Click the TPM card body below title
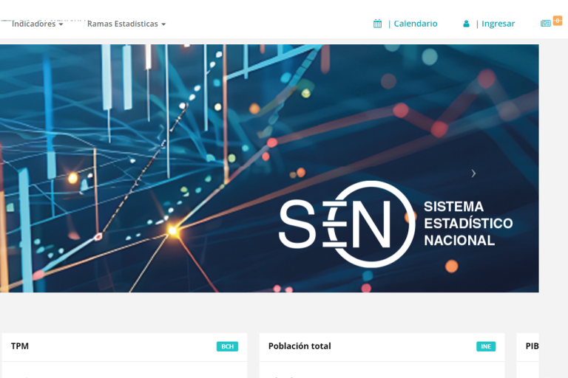The width and height of the screenshot is (568, 378). coord(124,370)
